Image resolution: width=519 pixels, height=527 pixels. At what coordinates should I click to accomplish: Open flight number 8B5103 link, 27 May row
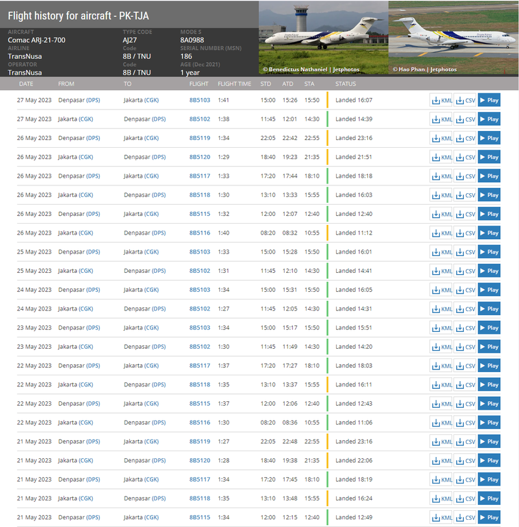click(199, 100)
